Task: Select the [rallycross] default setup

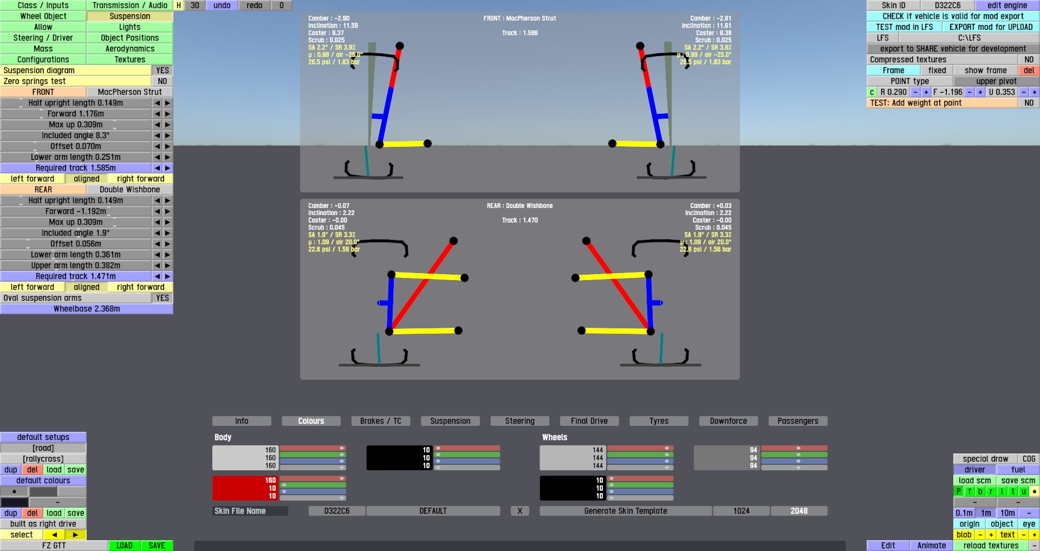Action: (x=43, y=459)
